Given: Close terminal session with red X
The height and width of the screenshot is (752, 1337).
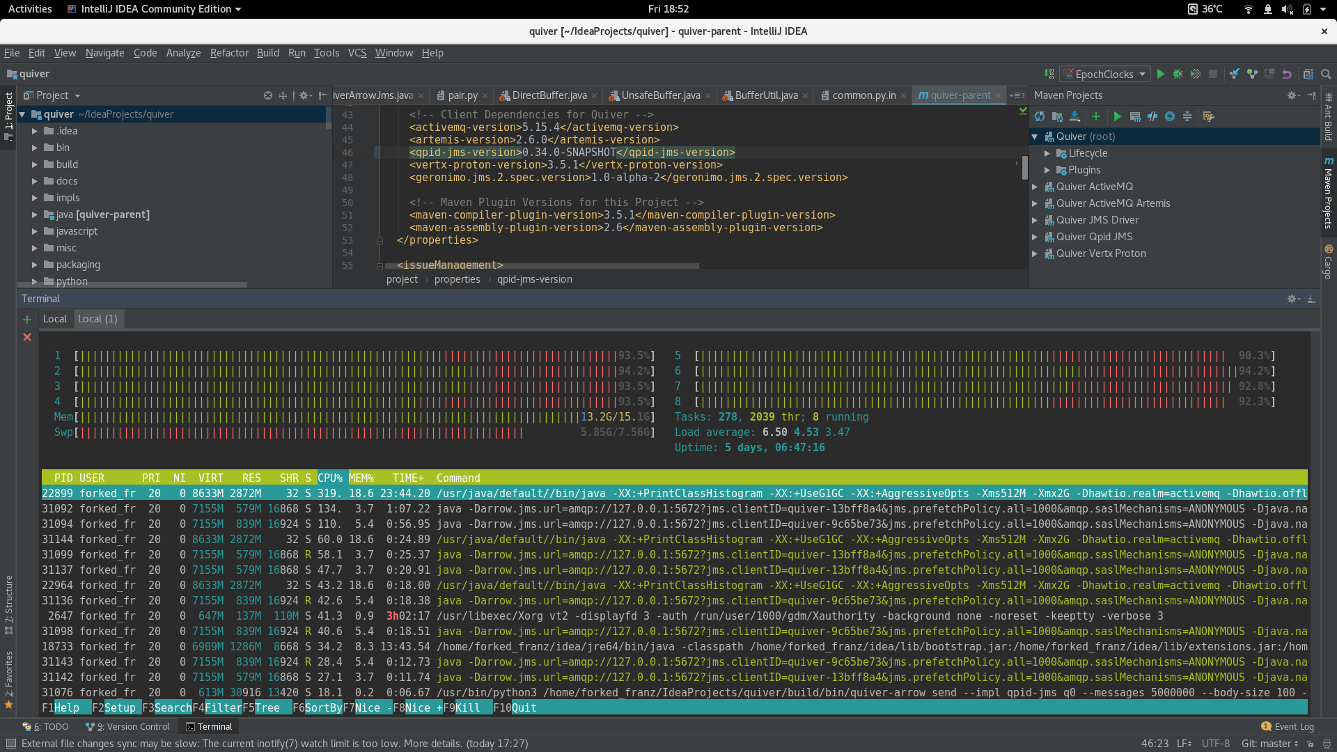Looking at the screenshot, I should click(x=27, y=337).
